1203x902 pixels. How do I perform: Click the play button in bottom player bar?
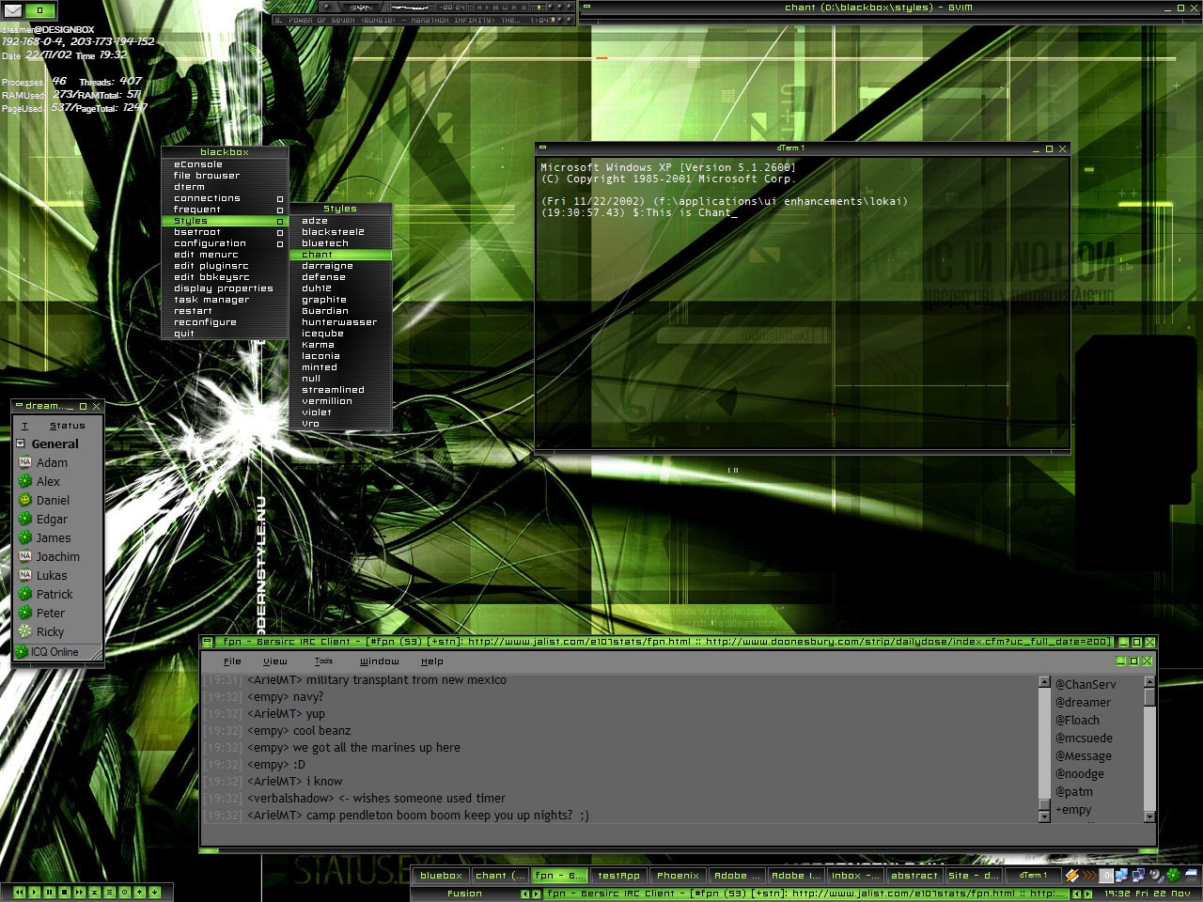point(34,892)
